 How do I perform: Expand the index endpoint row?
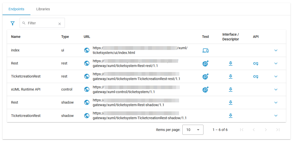coord(276,50)
